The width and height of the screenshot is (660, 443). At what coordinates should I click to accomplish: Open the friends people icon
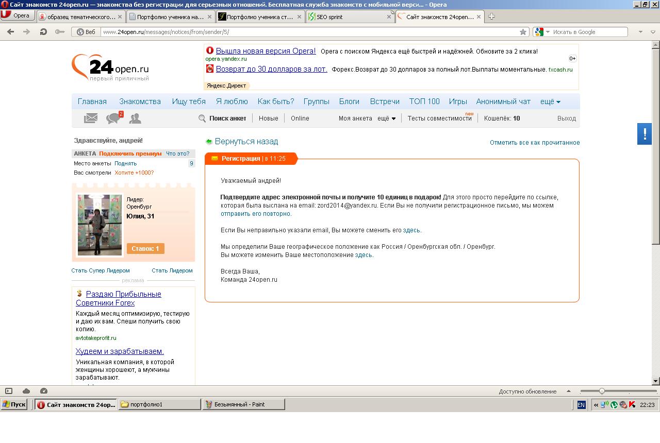click(135, 118)
